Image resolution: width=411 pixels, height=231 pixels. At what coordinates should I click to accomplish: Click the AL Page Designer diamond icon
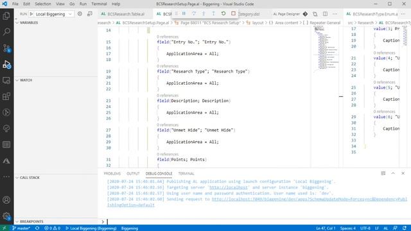click(305, 14)
